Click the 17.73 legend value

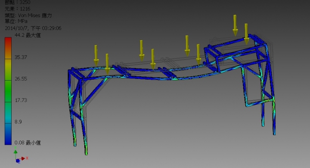(x=21, y=100)
